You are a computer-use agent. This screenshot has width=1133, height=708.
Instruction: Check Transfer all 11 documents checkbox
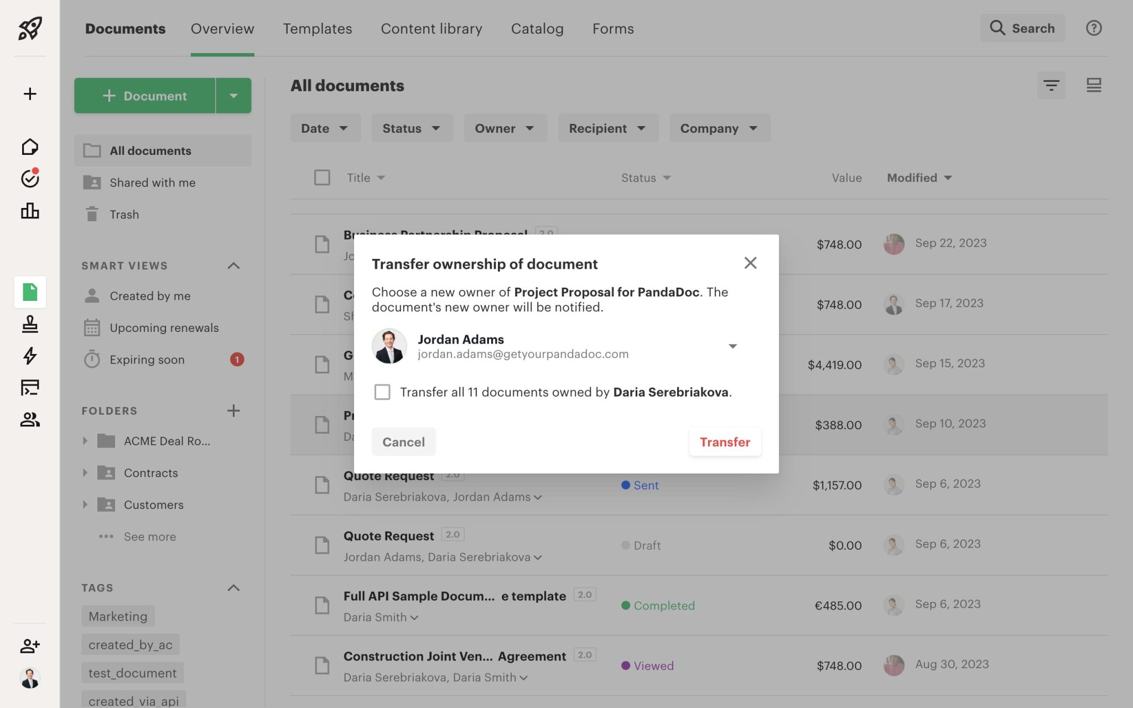coord(382,392)
